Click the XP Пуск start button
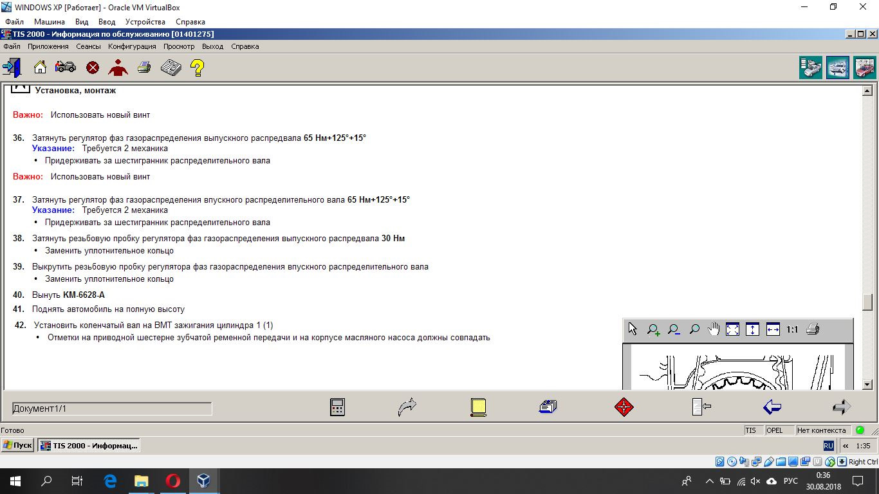Image resolution: width=879 pixels, height=494 pixels. [17, 445]
